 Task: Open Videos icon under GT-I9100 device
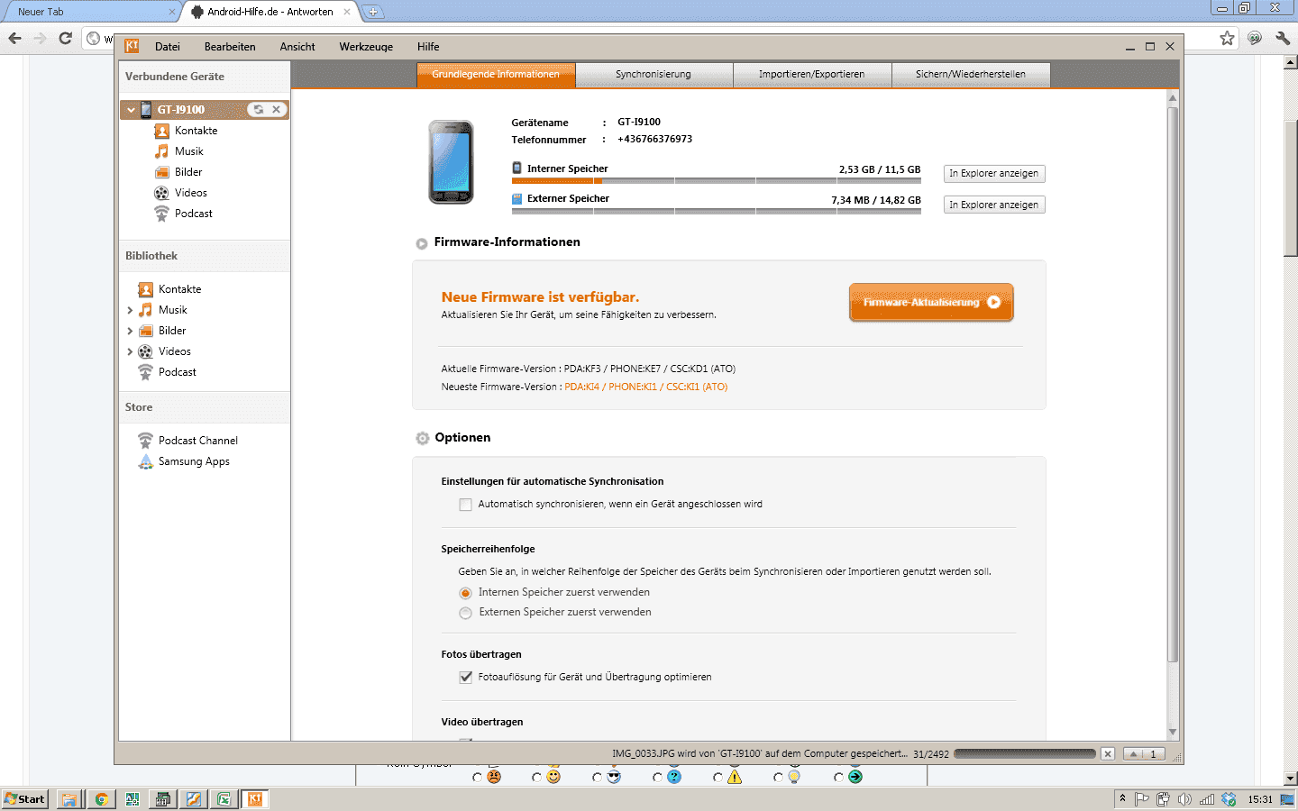click(161, 193)
